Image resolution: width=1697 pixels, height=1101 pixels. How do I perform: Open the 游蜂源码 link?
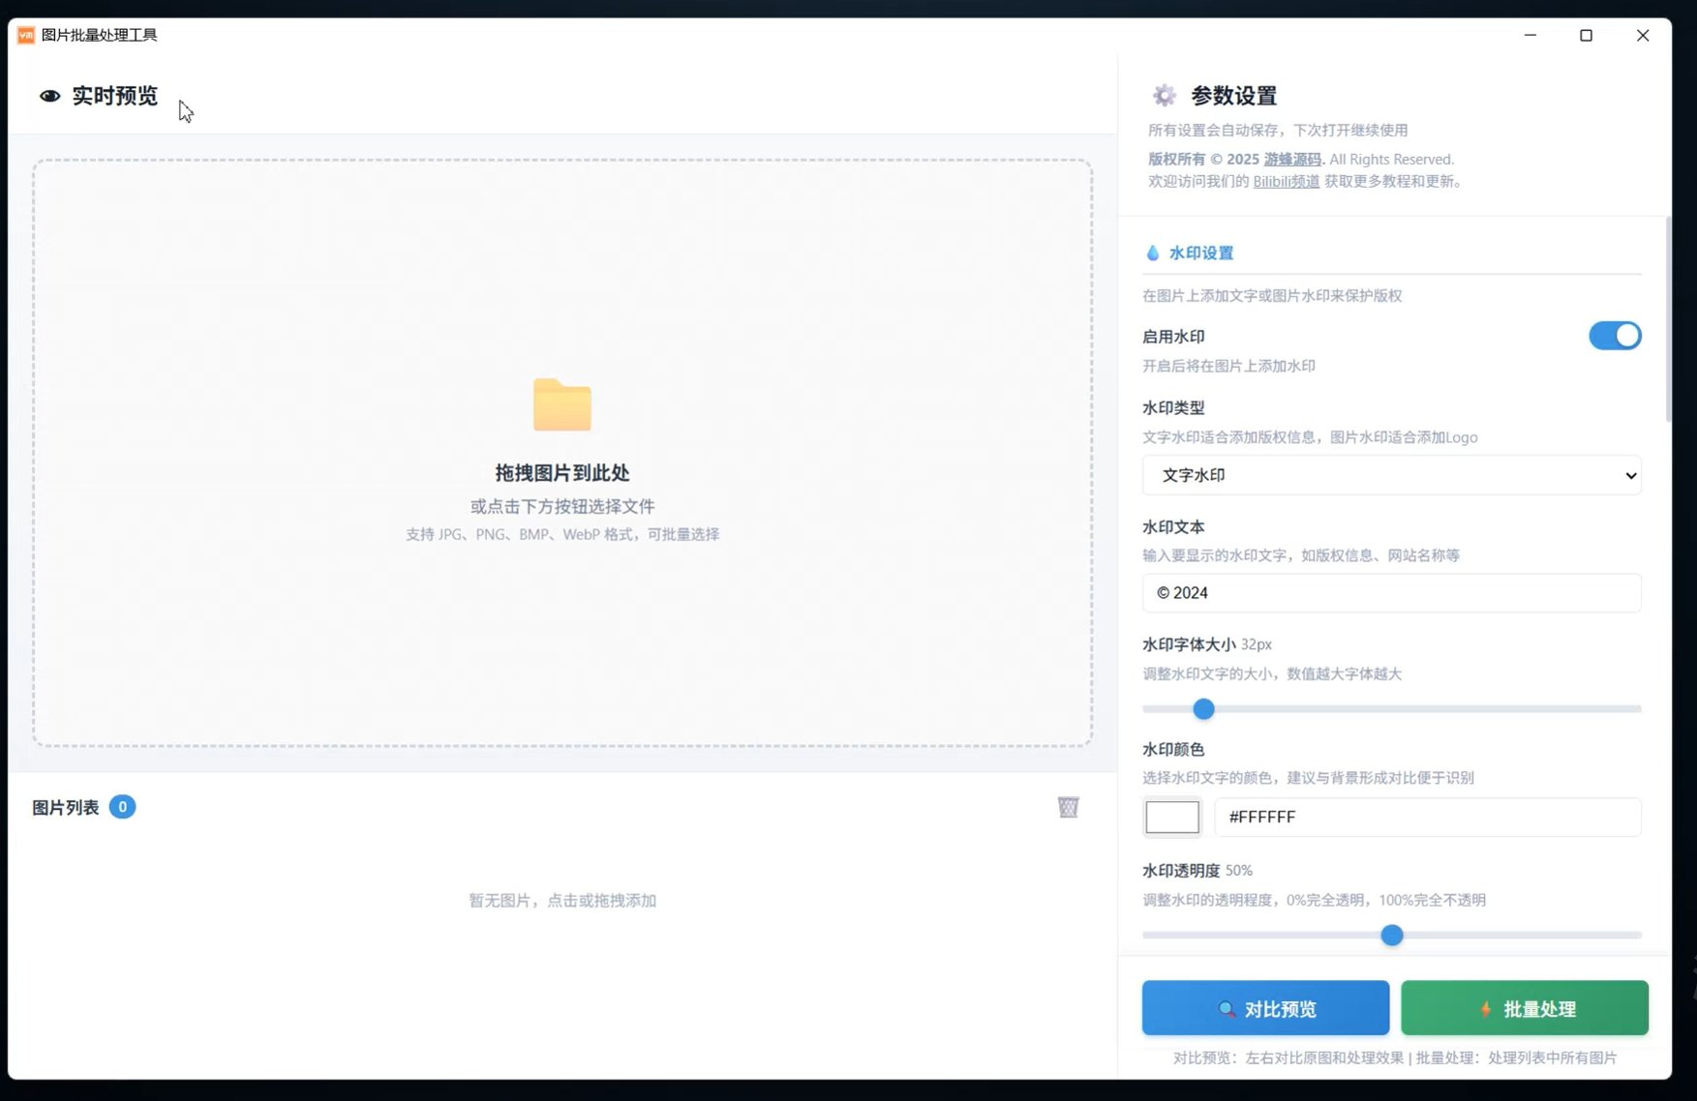[x=1292, y=160]
